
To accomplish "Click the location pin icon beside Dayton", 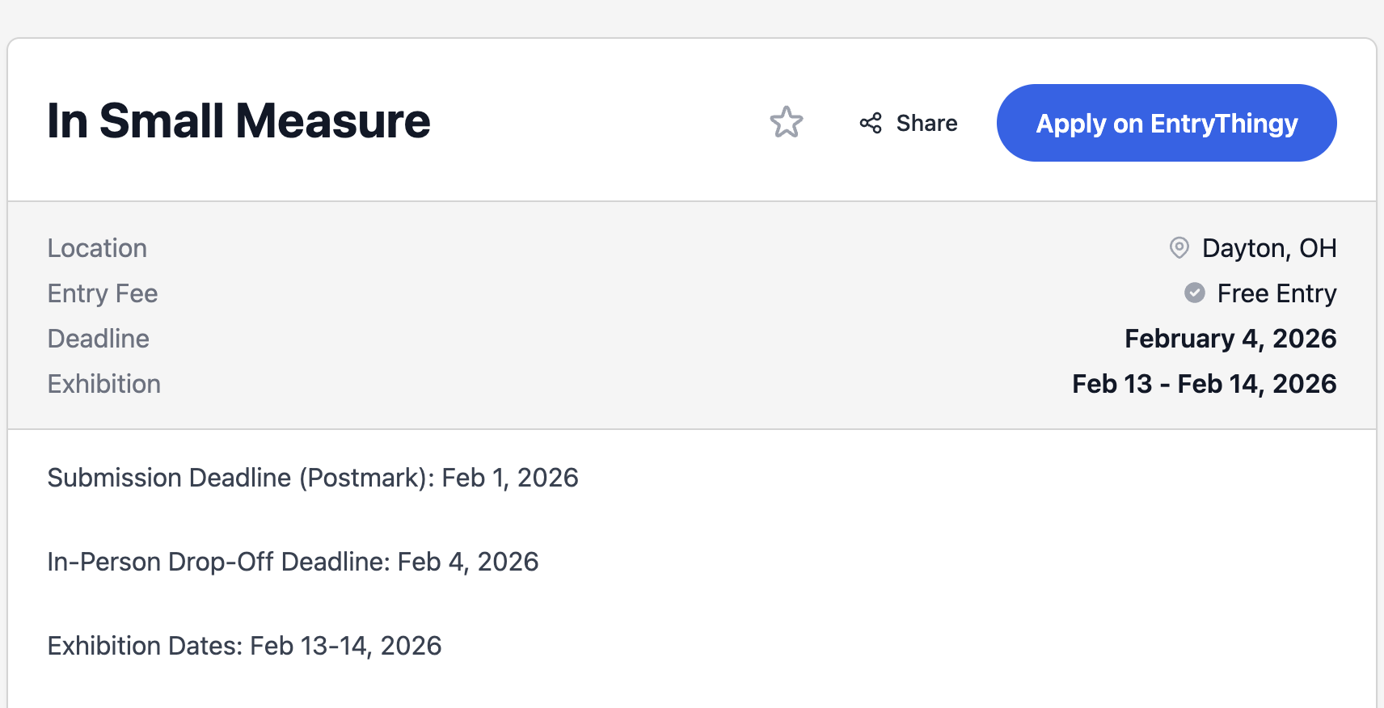I will point(1179,248).
